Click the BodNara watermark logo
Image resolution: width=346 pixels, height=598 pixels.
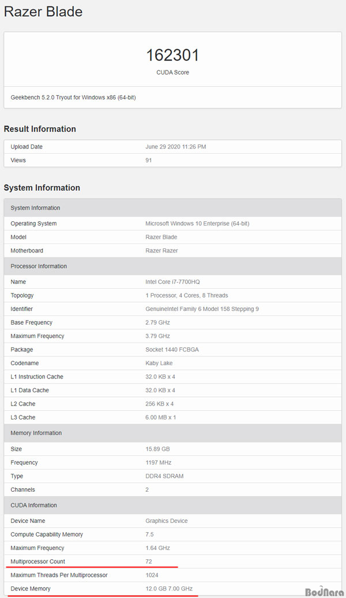point(324,590)
